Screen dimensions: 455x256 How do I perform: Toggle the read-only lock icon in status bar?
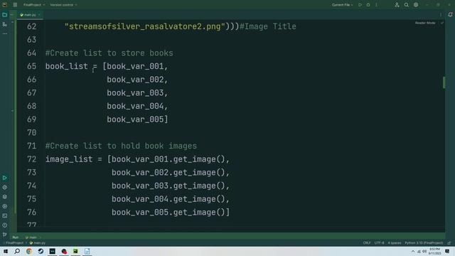449,243
